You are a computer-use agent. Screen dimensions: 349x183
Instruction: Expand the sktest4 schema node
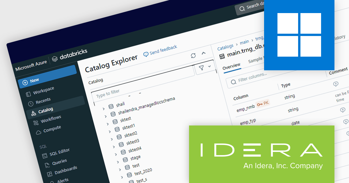tap(116, 154)
